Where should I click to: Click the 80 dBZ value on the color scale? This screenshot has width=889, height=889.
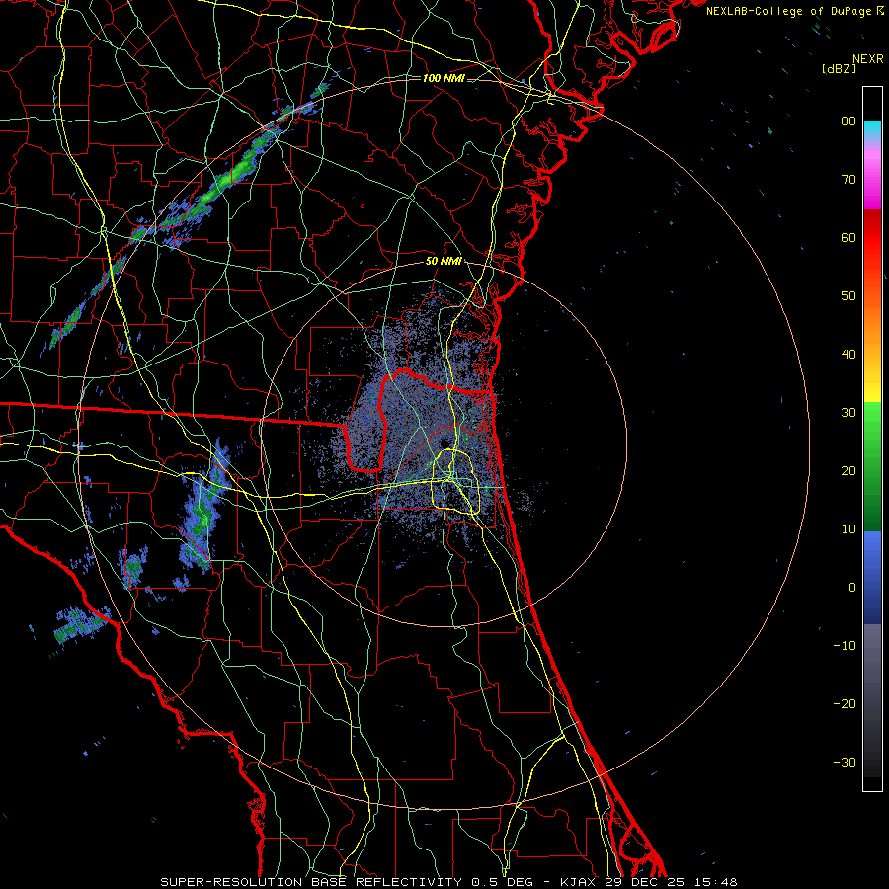click(849, 121)
